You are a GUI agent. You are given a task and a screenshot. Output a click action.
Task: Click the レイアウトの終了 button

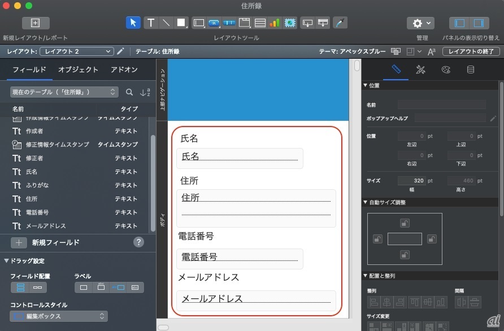coord(471,51)
